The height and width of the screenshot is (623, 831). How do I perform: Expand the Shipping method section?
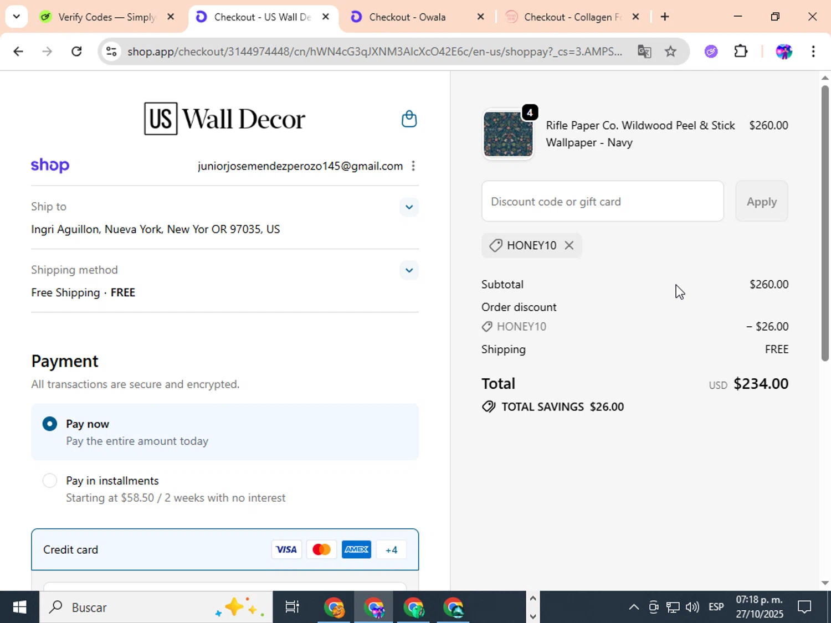pyautogui.click(x=409, y=270)
